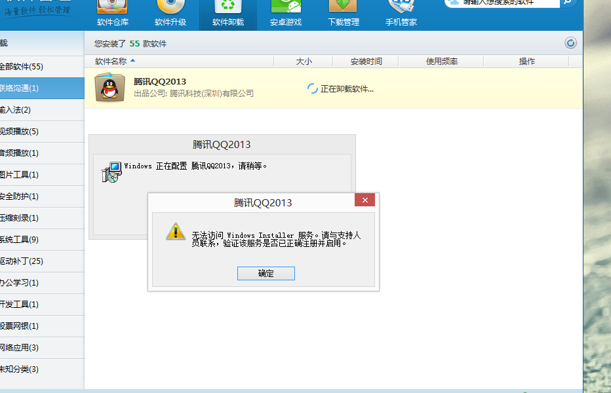Select 图片工具(1) category
Screen dimensions: 611x393
point(42,174)
